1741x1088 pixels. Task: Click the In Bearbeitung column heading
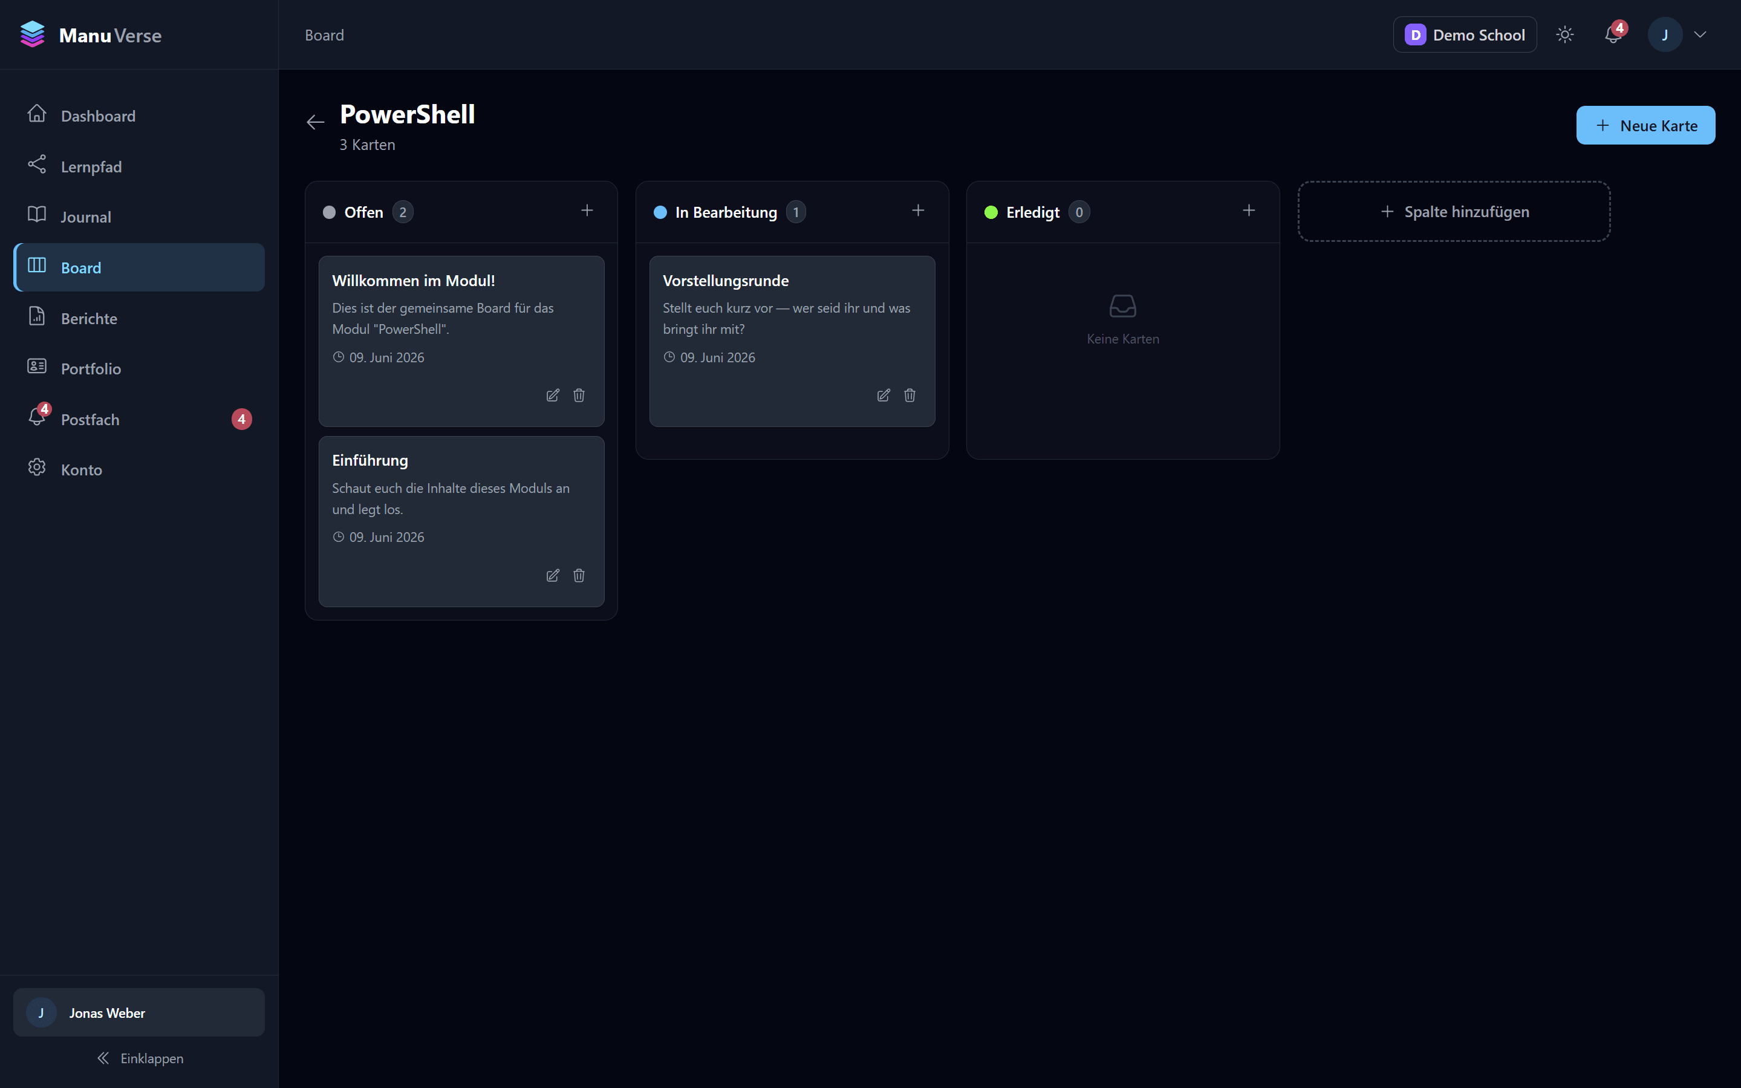coord(726,212)
